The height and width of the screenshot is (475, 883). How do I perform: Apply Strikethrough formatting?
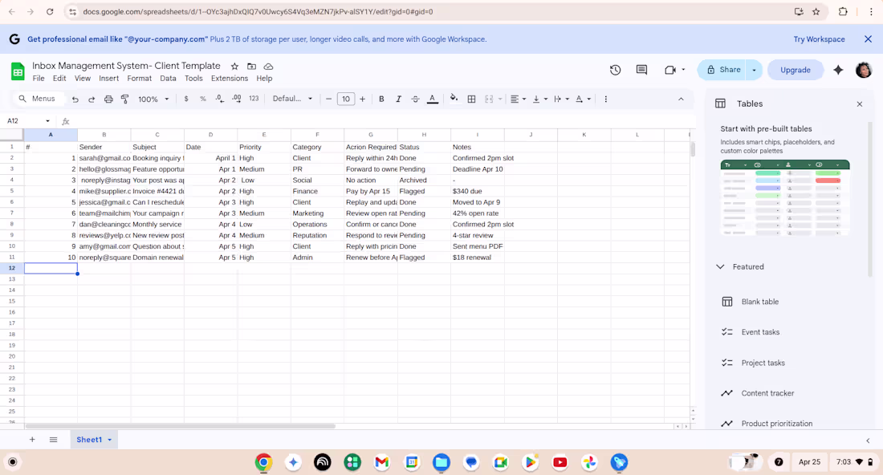click(x=415, y=98)
